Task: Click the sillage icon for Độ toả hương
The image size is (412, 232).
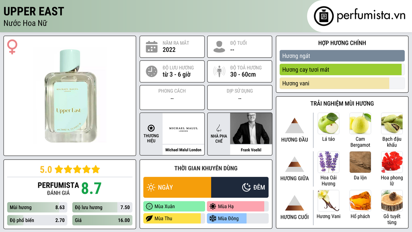Action: (x=219, y=71)
